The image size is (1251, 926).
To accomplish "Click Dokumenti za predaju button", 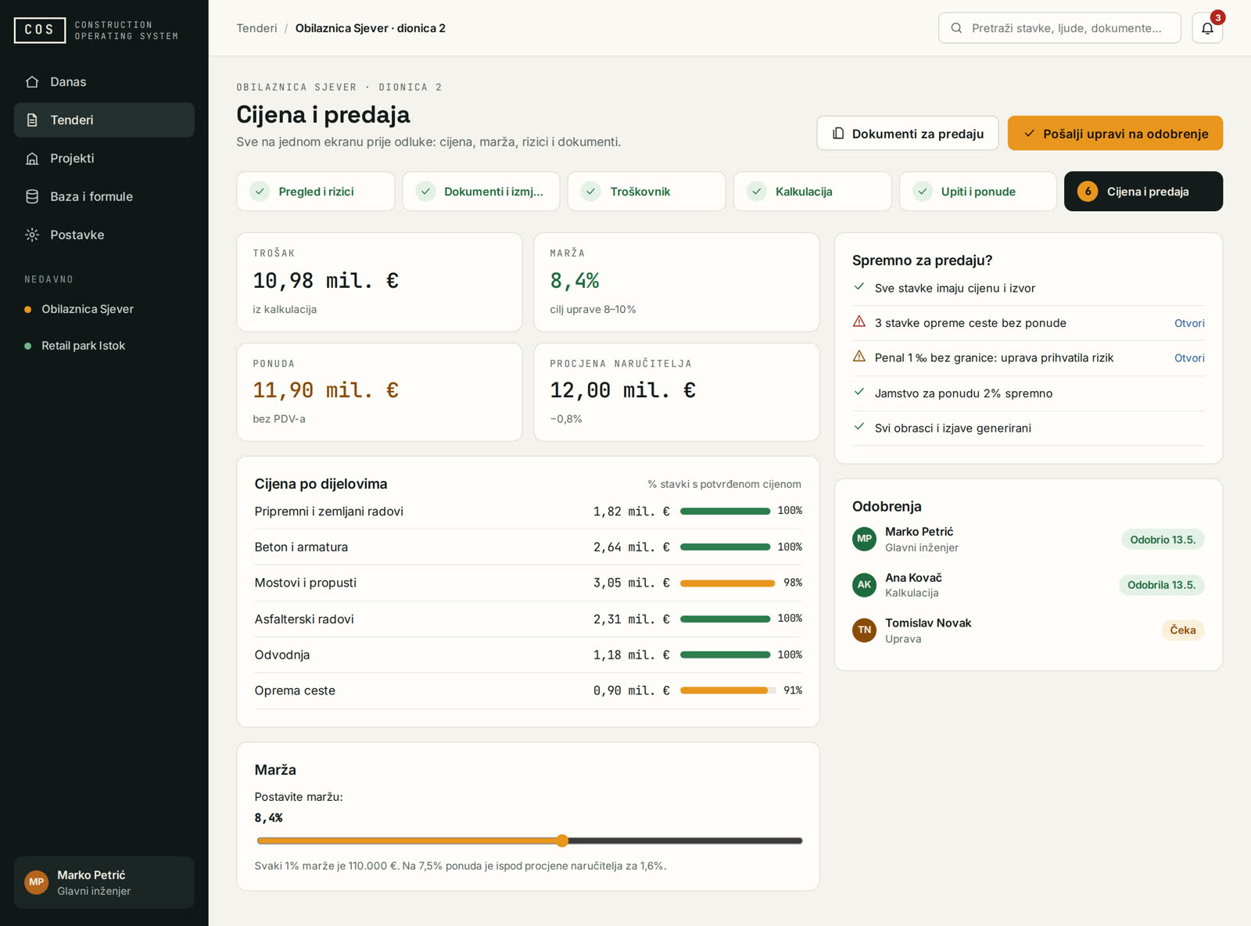I will point(908,134).
